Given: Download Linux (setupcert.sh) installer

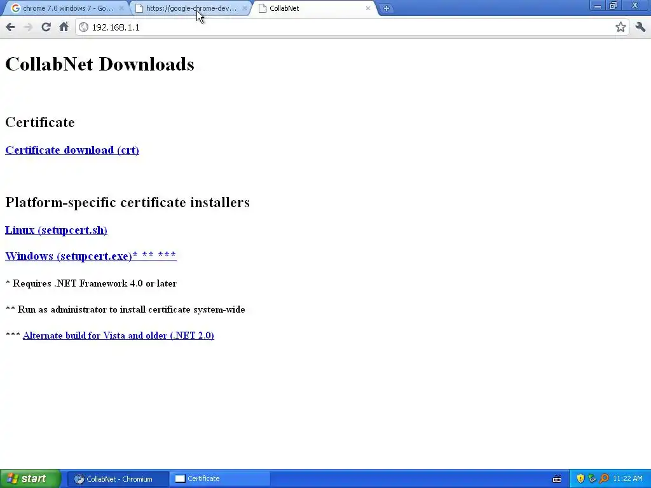Looking at the screenshot, I should point(56,230).
